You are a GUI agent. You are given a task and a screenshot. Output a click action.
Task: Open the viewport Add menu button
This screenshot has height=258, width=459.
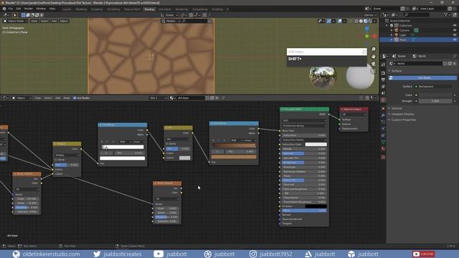(55, 21)
